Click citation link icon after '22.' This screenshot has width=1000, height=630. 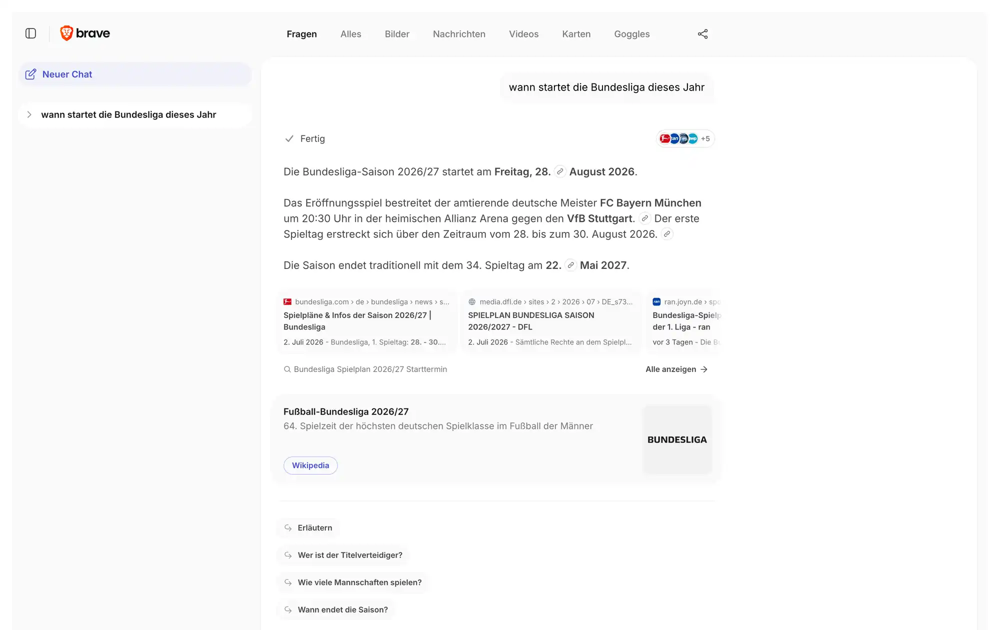[570, 265]
